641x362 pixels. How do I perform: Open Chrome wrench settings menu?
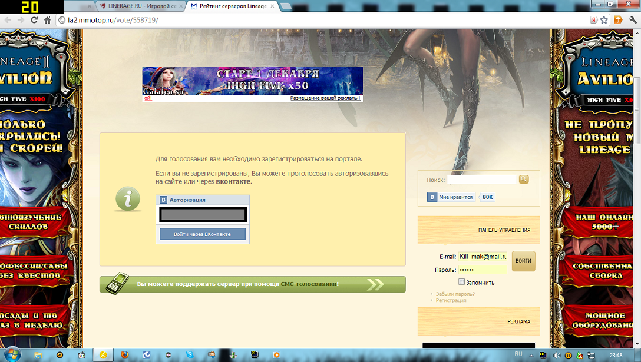pos(633,20)
